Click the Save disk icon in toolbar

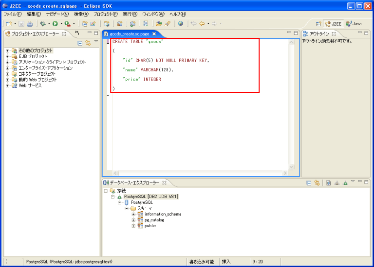pyautogui.click(x=21, y=23)
